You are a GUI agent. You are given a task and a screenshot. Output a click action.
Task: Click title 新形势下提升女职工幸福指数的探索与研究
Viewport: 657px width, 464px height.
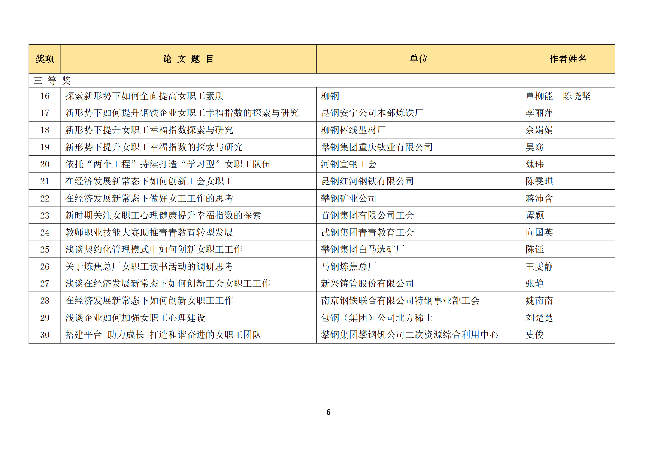[x=154, y=147]
